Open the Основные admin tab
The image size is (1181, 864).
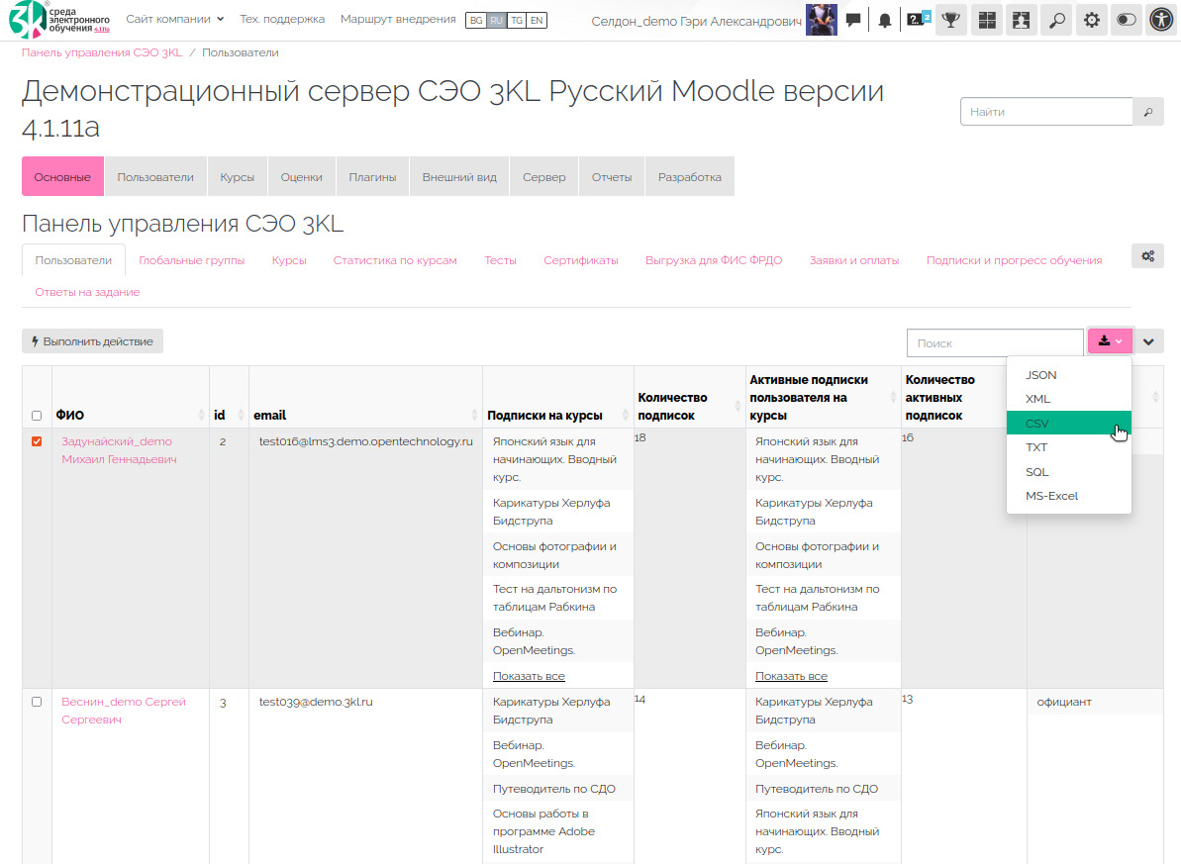(62, 177)
